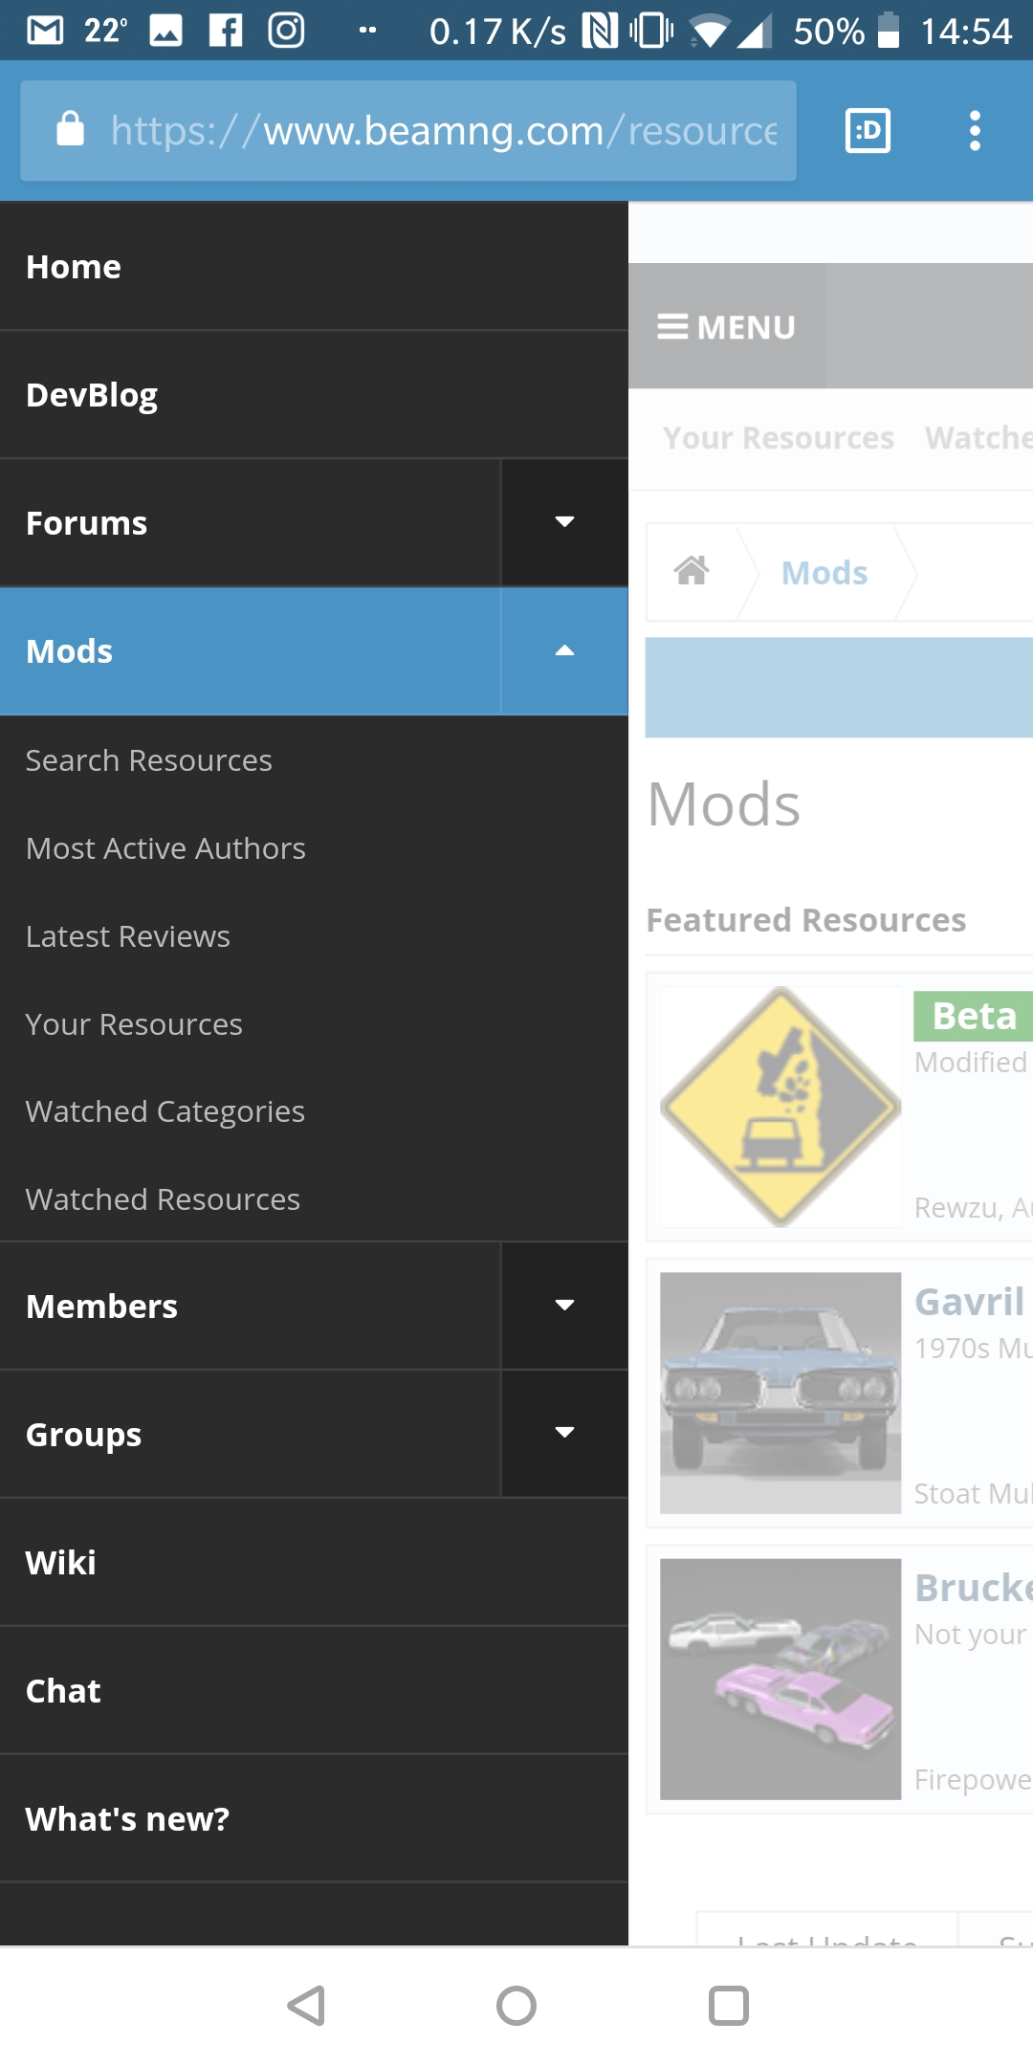Open the browser tab switcher icon

(868, 130)
